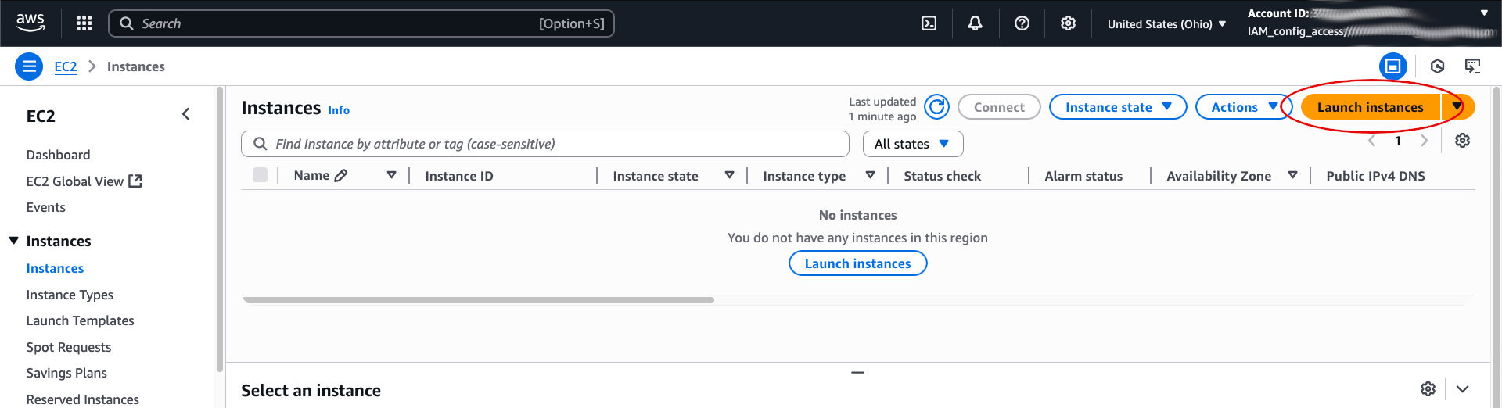
Task: Go to next page of instances
Action: coord(1425,141)
